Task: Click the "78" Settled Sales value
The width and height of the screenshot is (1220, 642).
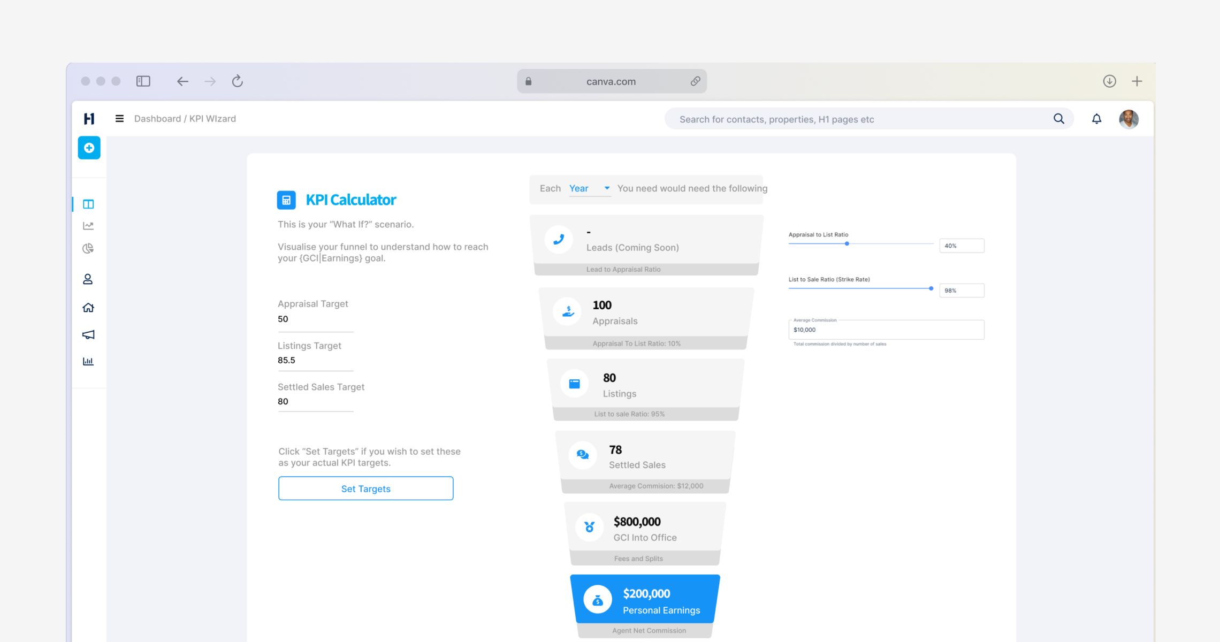Action: click(615, 450)
